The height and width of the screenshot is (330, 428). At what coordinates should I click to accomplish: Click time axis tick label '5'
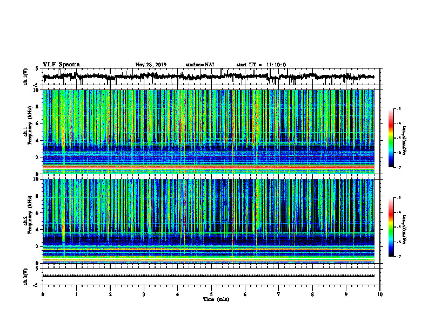click(211, 294)
